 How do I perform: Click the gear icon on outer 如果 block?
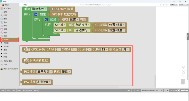[x=36, y=15]
